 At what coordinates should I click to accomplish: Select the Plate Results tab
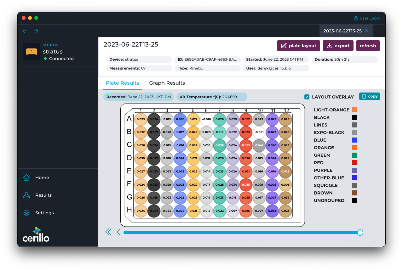[122, 83]
